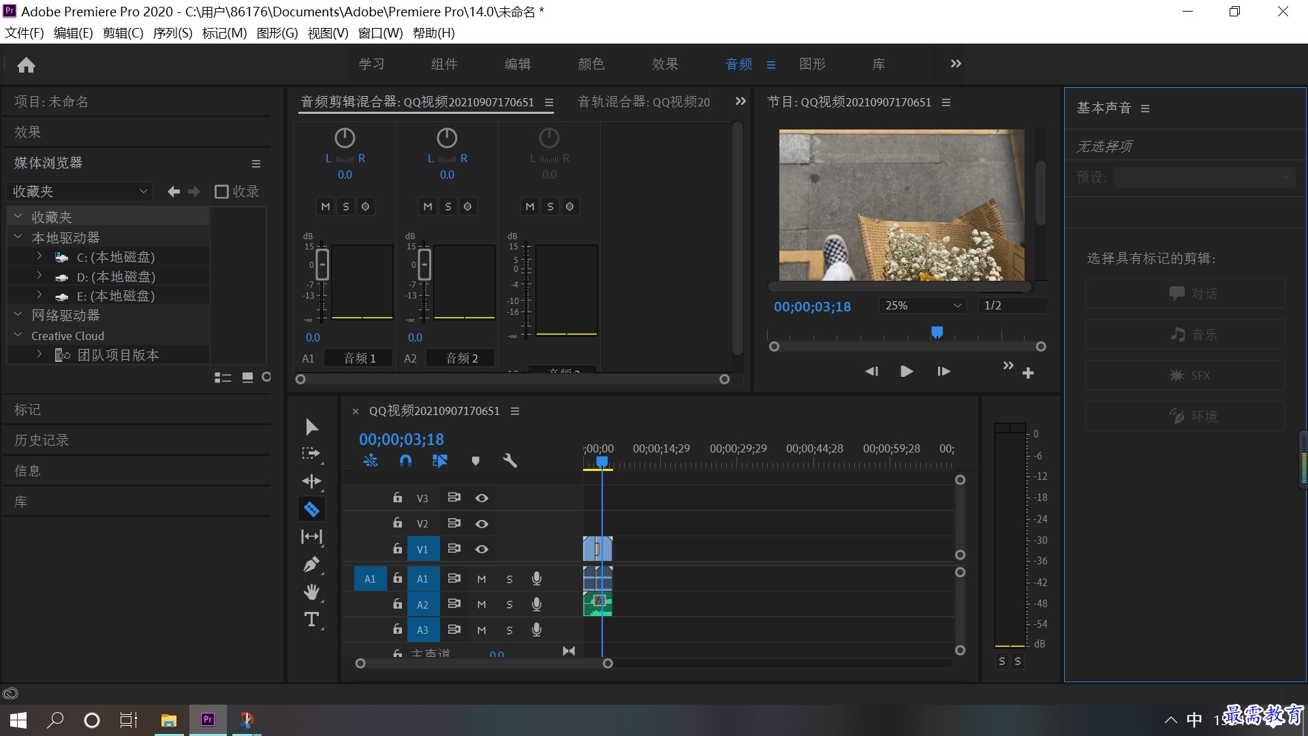Open the 剪辑(C) menu
The image size is (1308, 736).
(x=123, y=33)
